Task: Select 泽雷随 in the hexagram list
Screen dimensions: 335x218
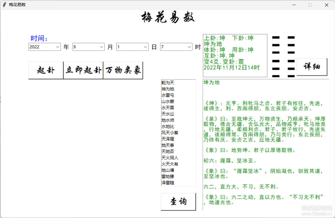Action: (x=168, y=183)
